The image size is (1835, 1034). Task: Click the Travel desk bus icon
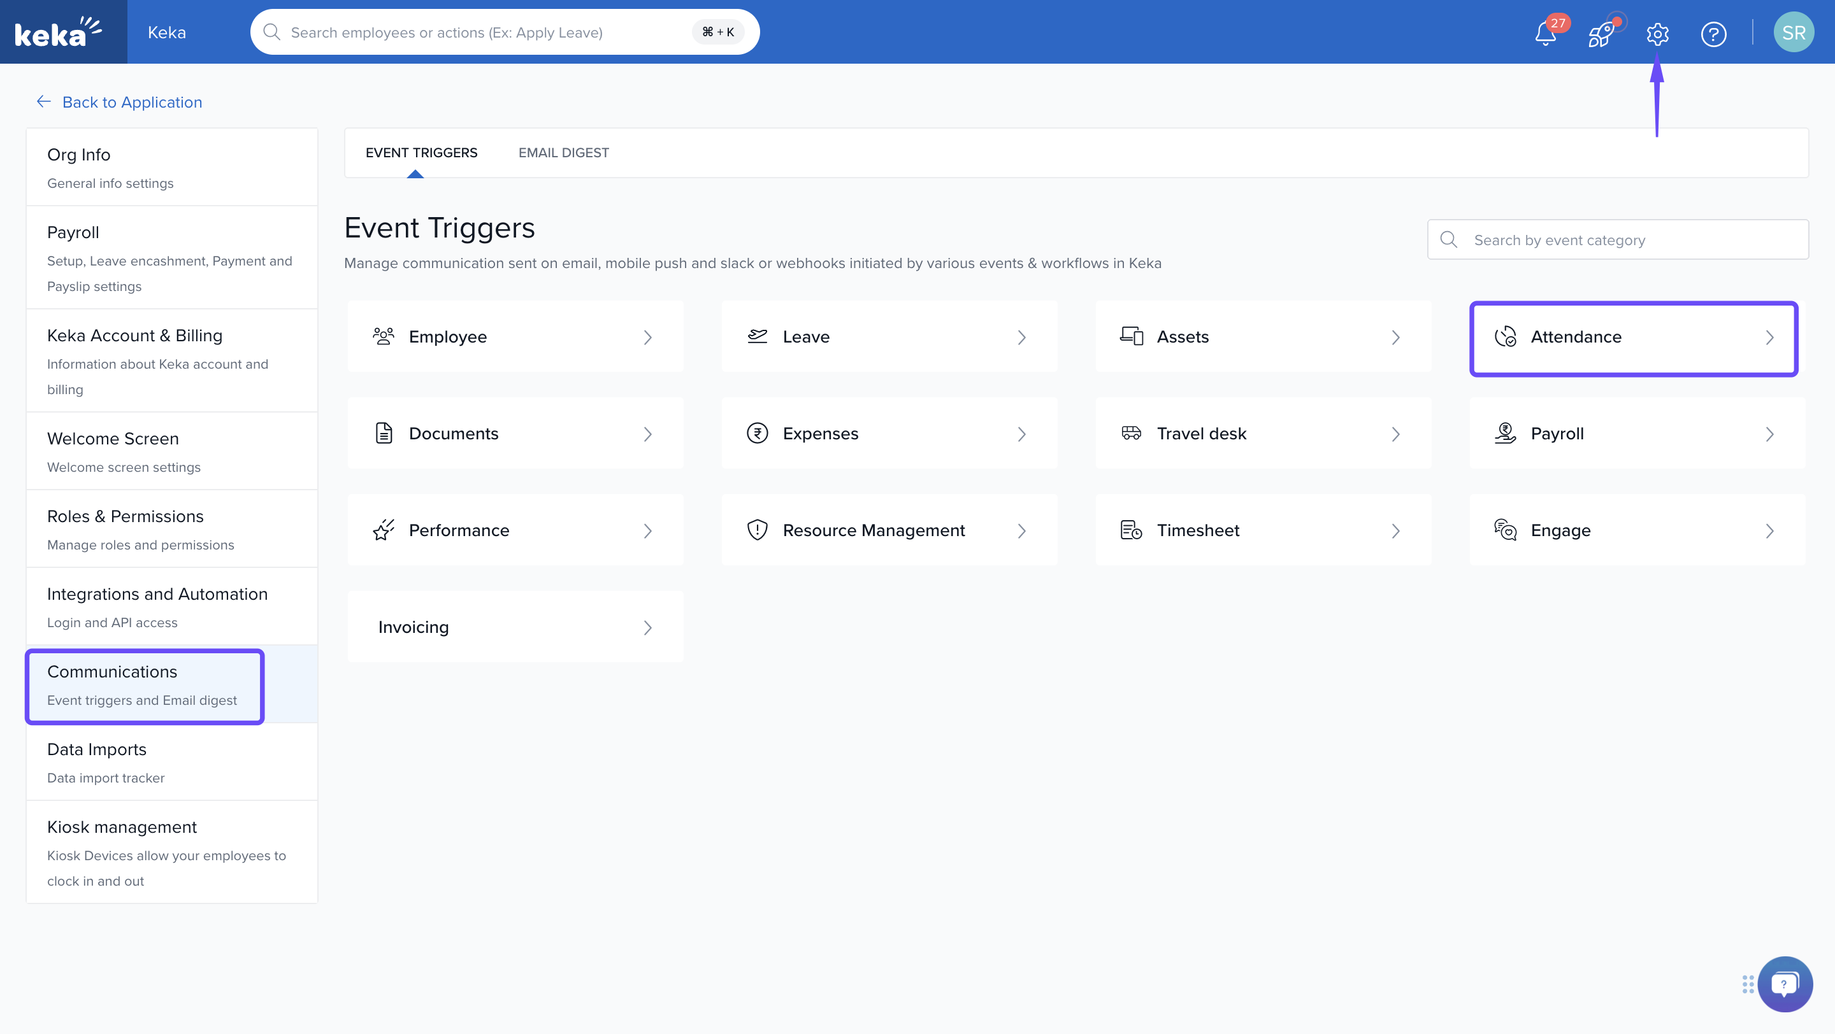point(1131,434)
